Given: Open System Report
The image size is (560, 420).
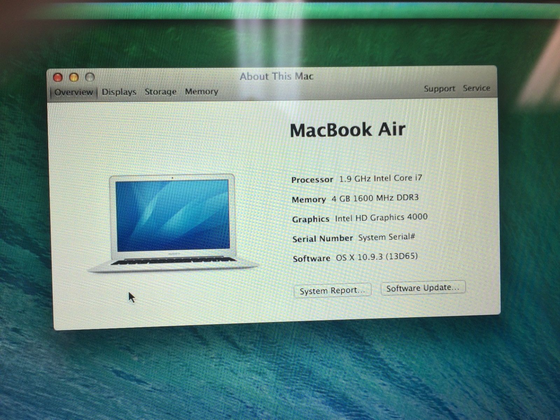Looking at the screenshot, I should [332, 290].
